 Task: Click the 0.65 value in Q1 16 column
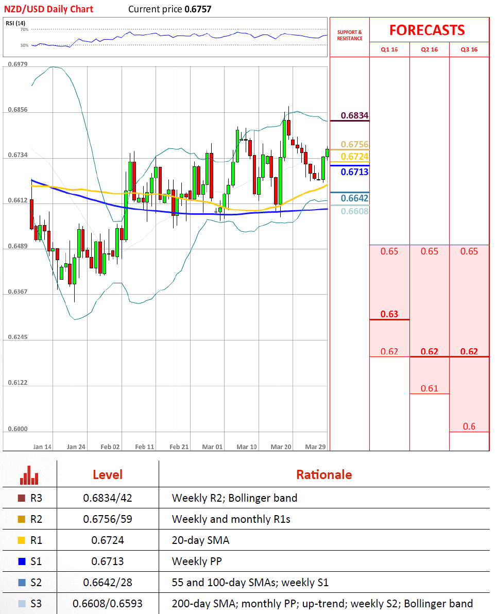(x=389, y=251)
